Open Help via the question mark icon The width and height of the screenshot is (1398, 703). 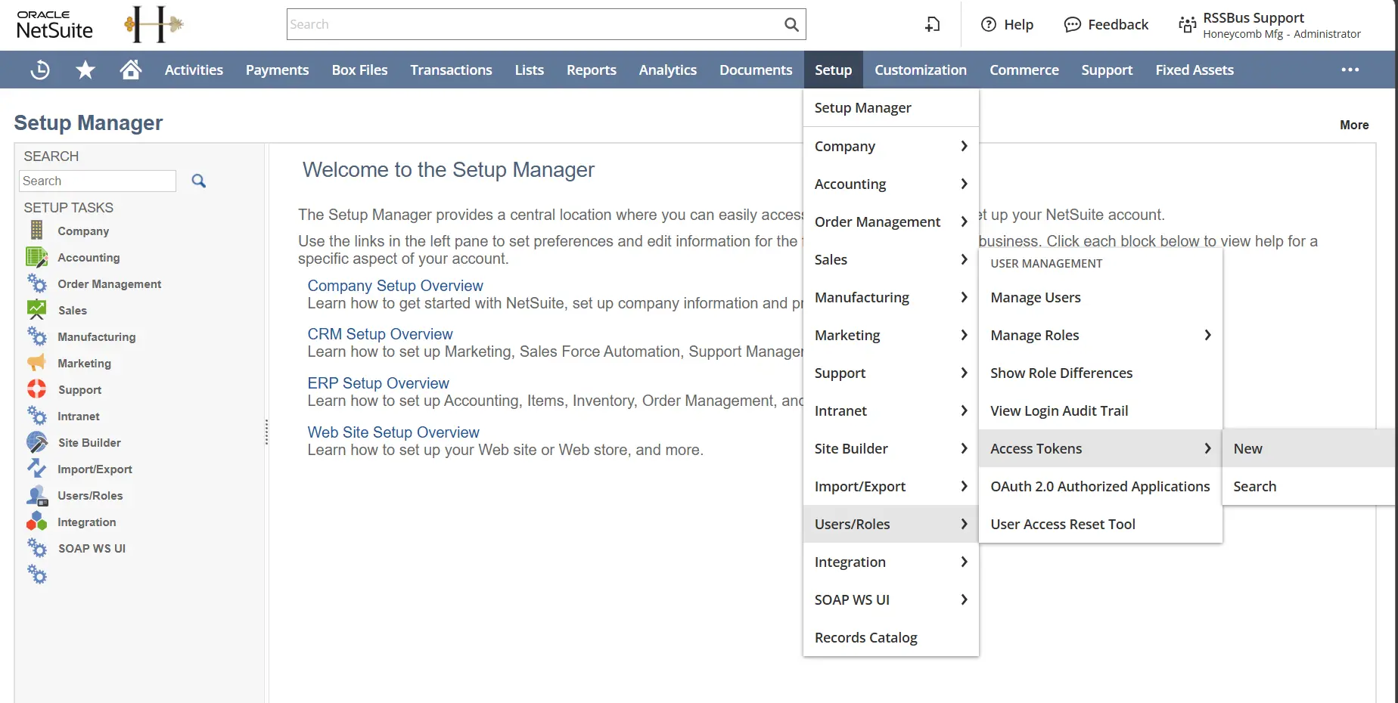[988, 24]
